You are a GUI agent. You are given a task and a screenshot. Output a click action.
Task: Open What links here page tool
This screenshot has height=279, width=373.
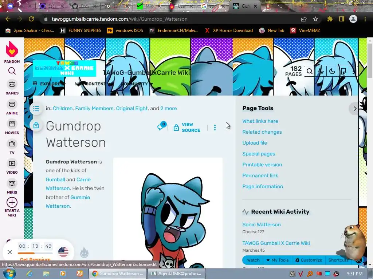(x=260, y=121)
